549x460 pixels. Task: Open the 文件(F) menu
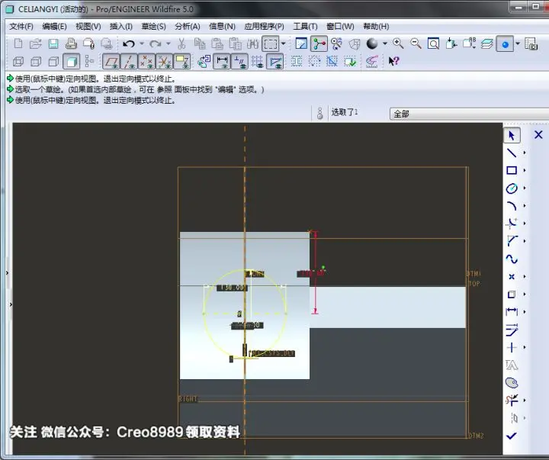point(21,26)
